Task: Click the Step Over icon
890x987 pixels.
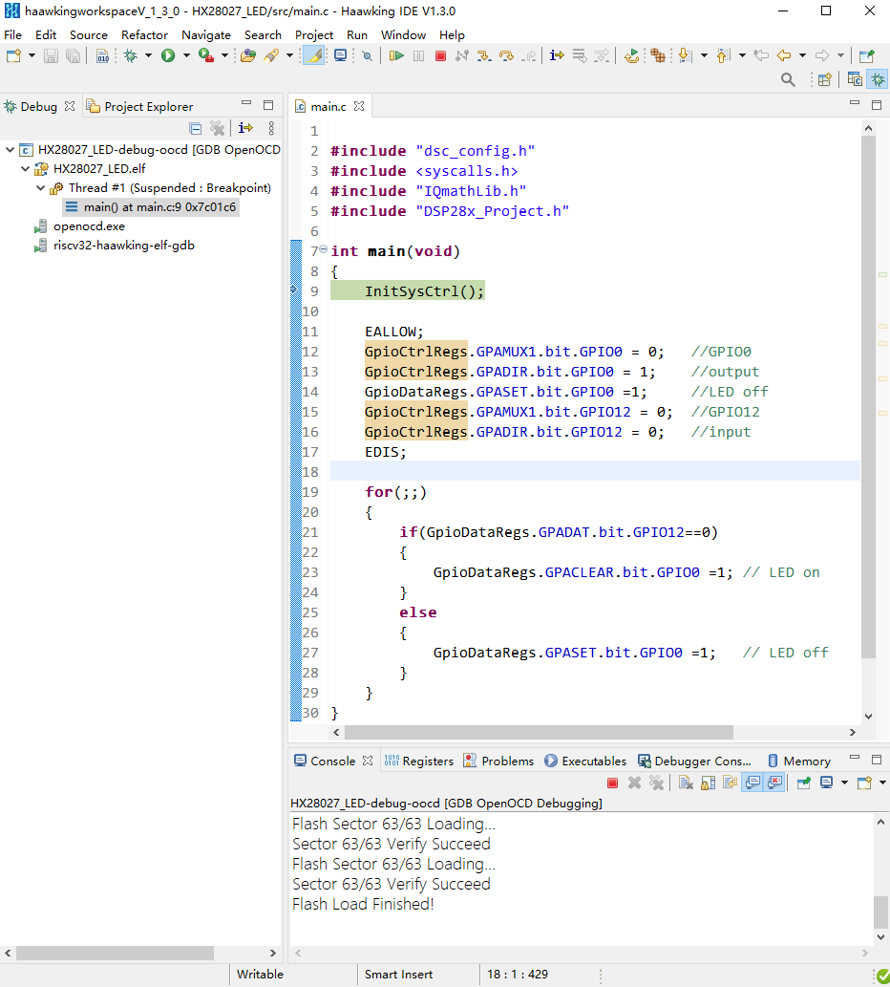Action: 506,56
